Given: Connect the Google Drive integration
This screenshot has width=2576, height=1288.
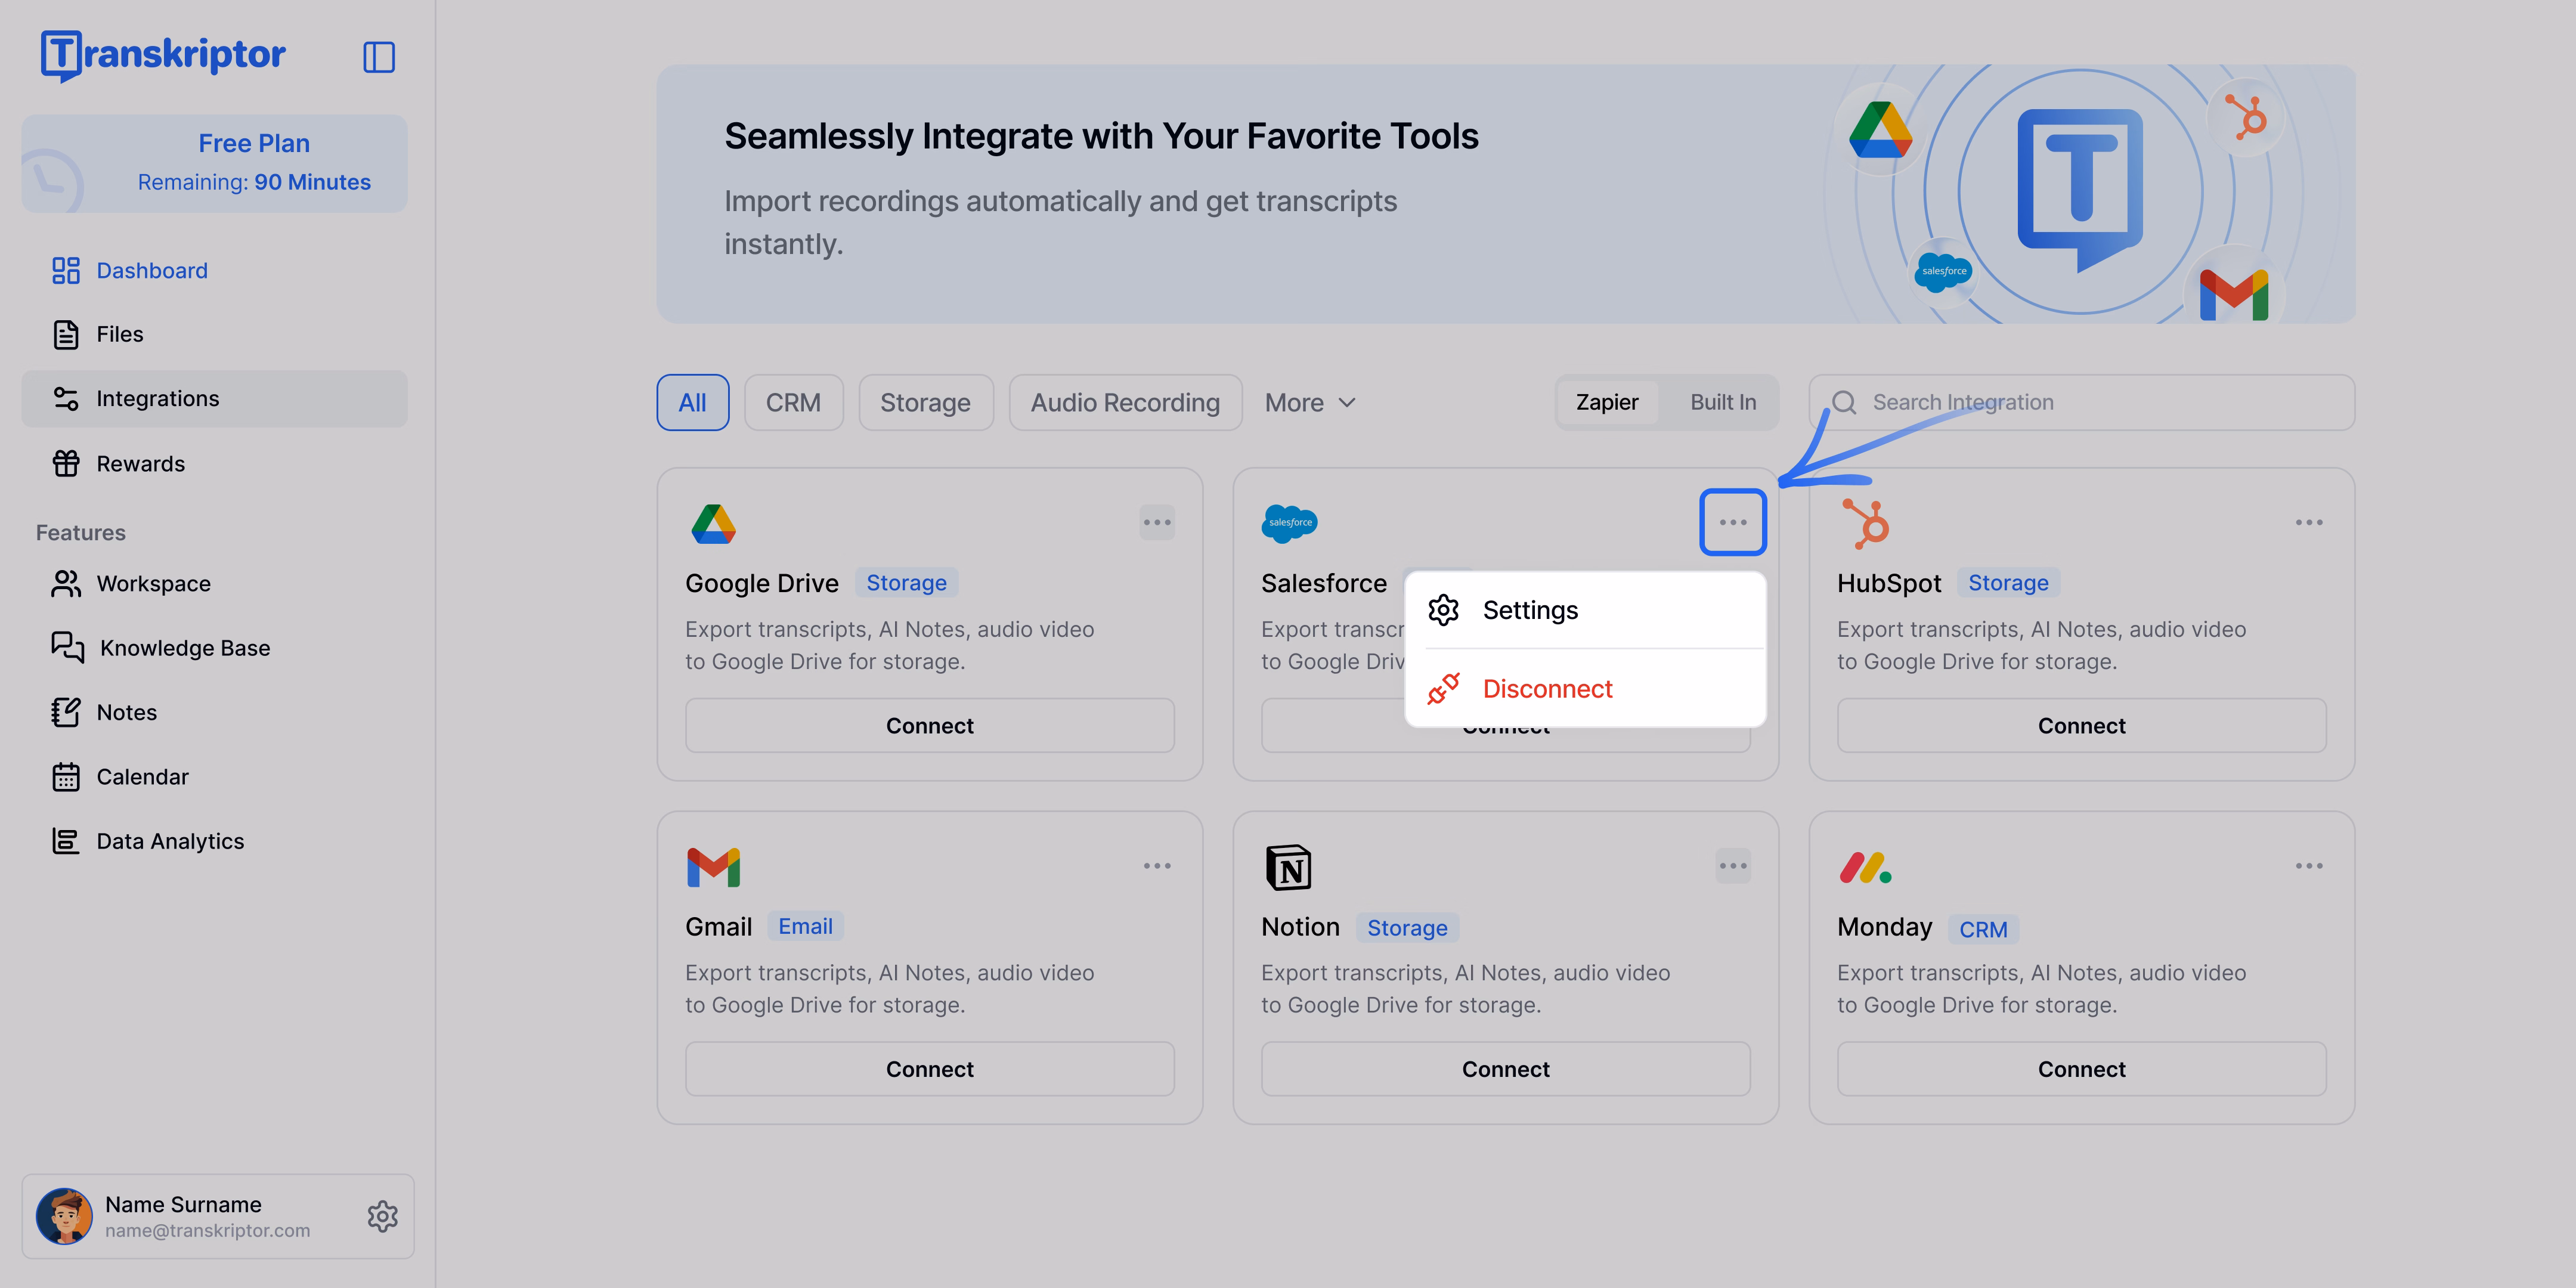Looking at the screenshot, I should (929, 725).
